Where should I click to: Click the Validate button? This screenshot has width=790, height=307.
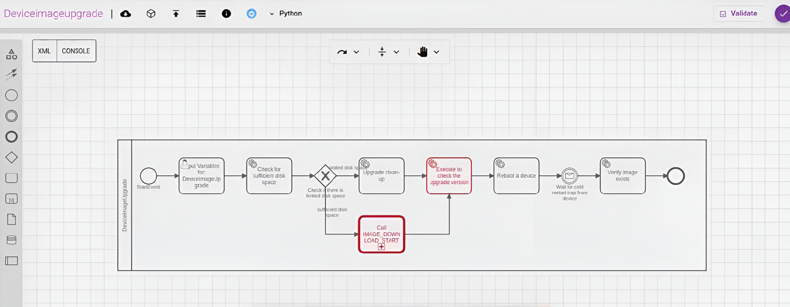point(738,13)
